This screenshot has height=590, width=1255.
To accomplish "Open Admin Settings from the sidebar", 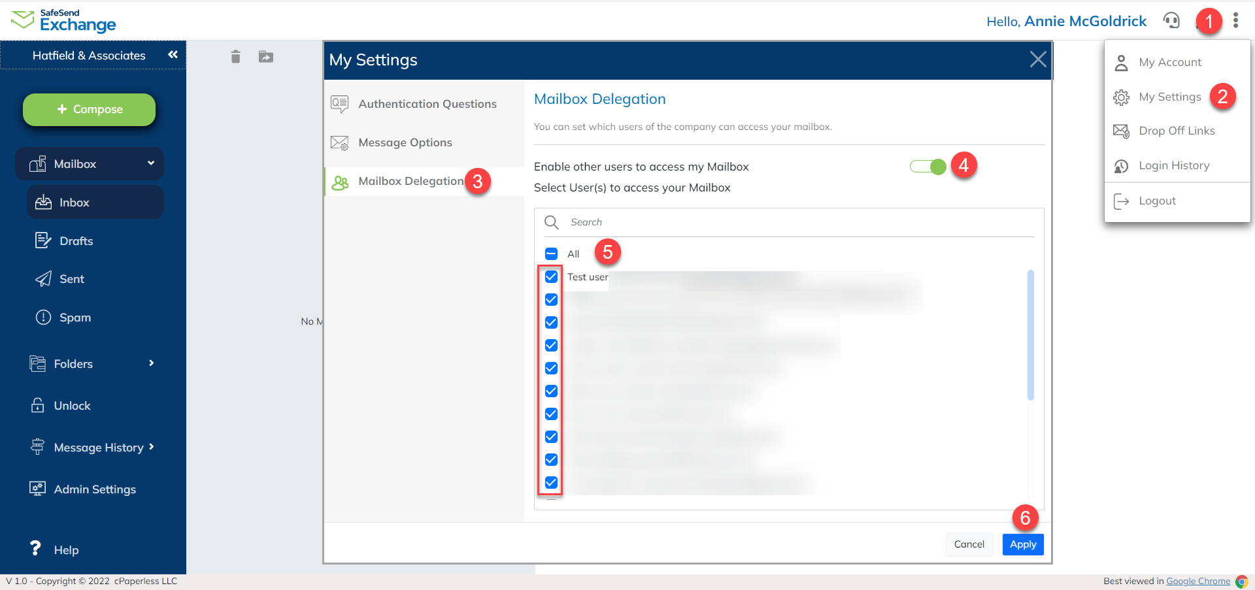I will pyautogui.click(x=95, y=489).
